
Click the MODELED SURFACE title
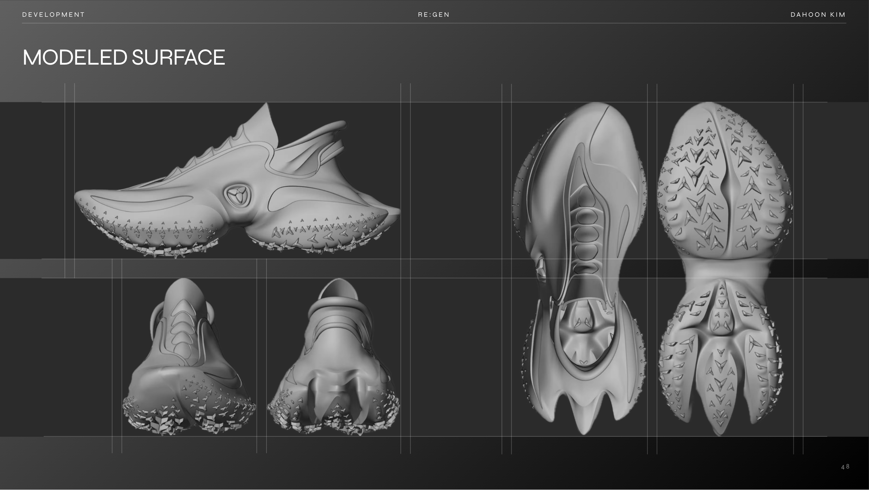123,57
